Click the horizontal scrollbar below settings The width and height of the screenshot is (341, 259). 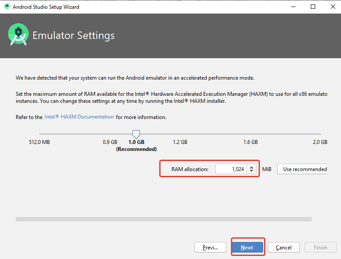(163, 219)
